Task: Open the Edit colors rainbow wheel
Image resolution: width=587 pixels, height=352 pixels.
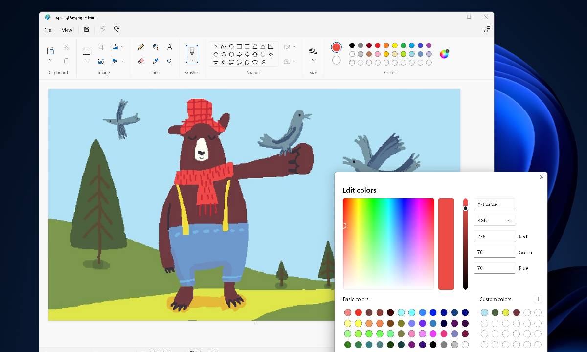Action: pos(444,54)
